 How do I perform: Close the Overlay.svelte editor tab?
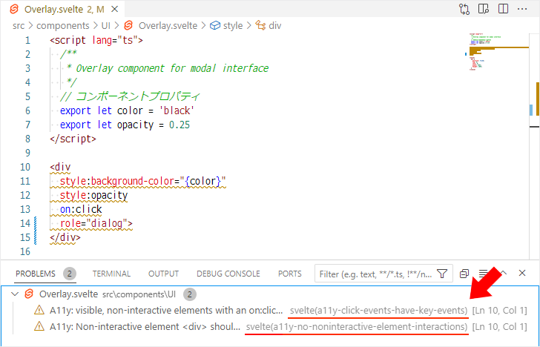click(115, 10)
